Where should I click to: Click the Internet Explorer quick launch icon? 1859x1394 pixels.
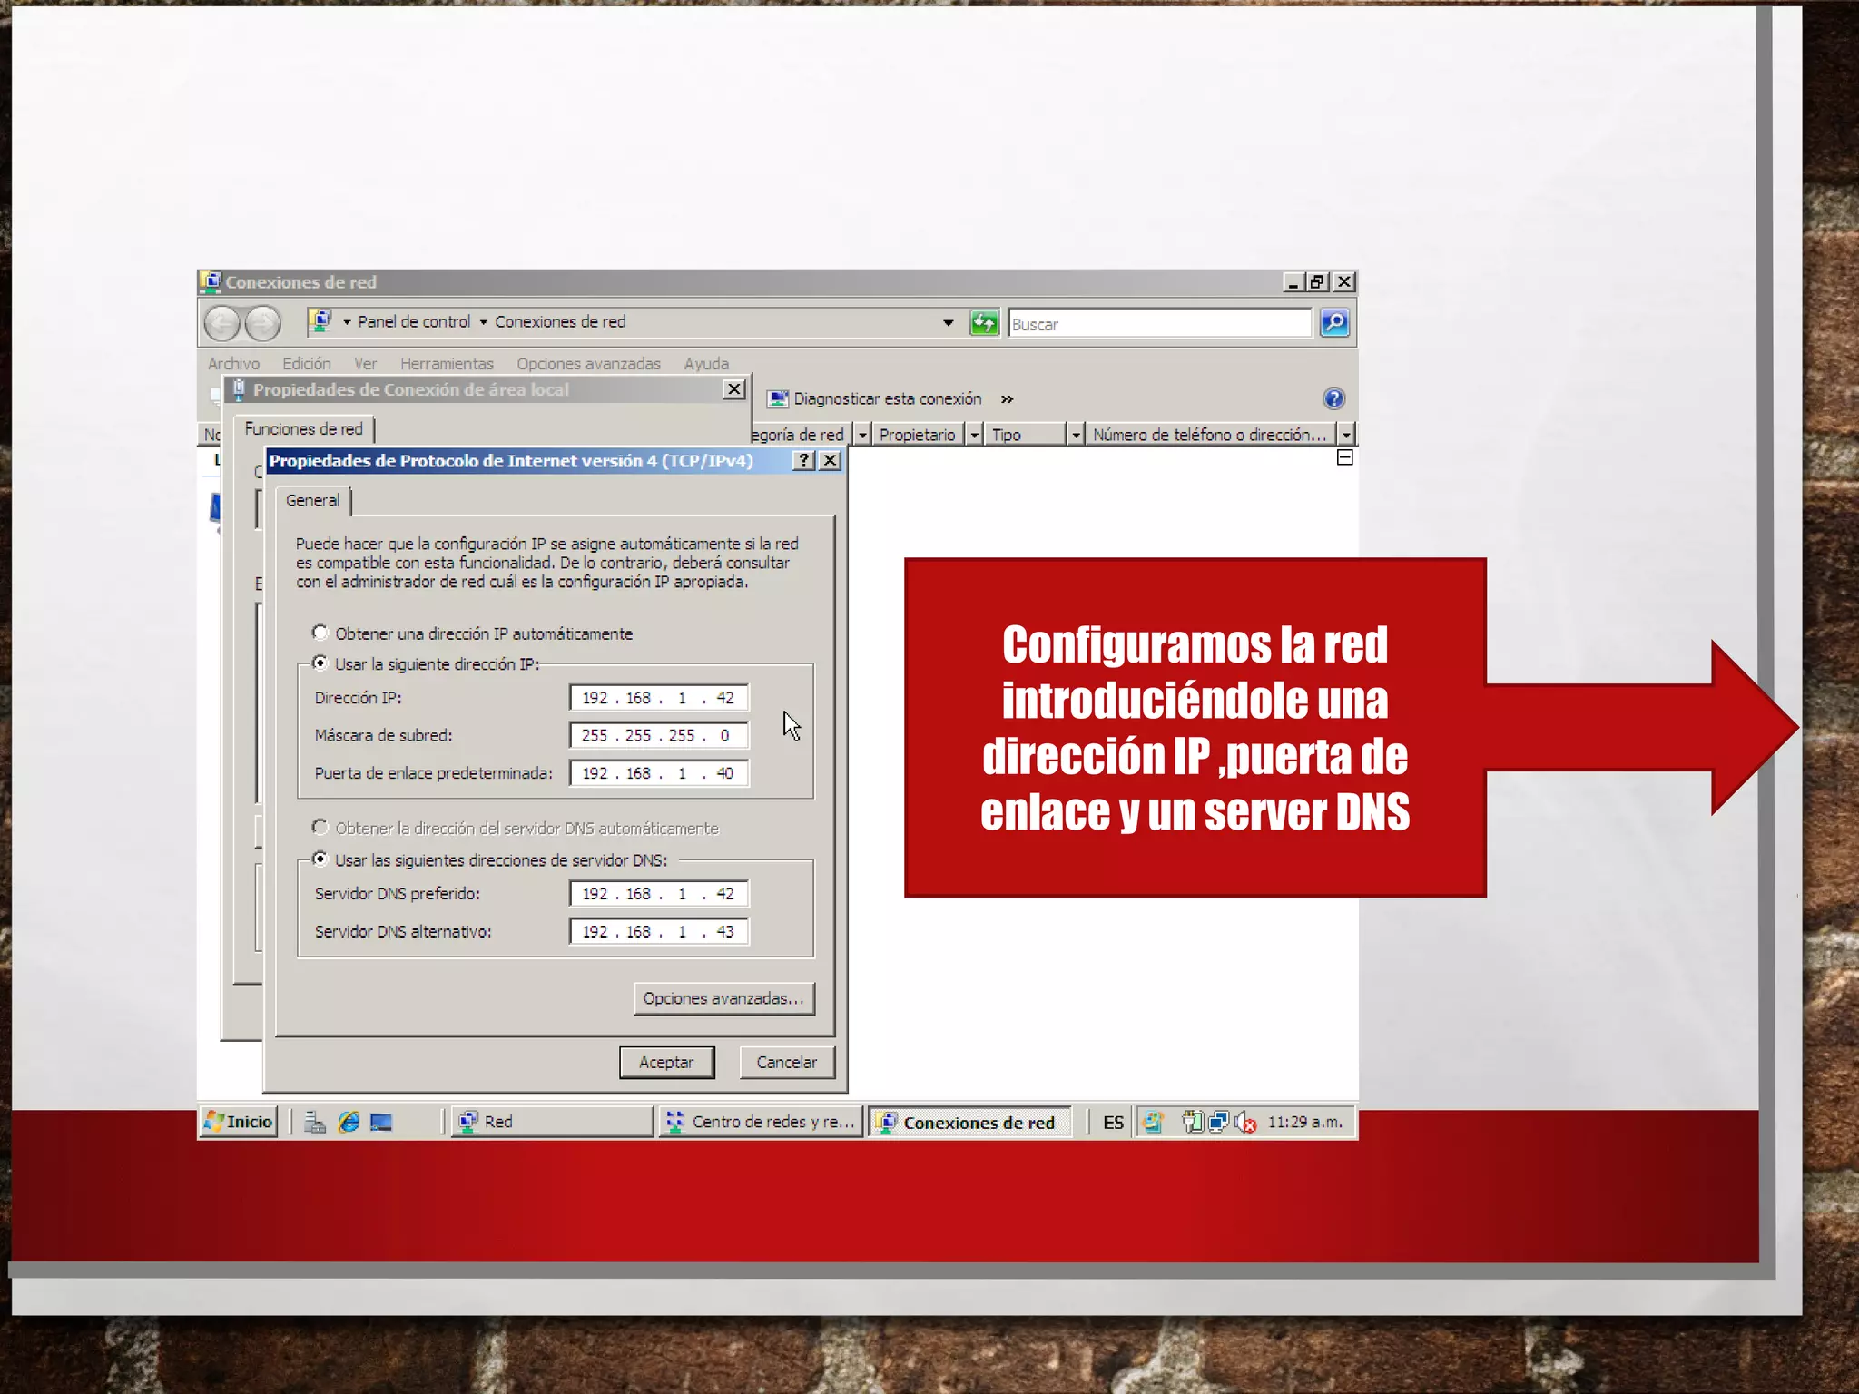pos(349,1123)
